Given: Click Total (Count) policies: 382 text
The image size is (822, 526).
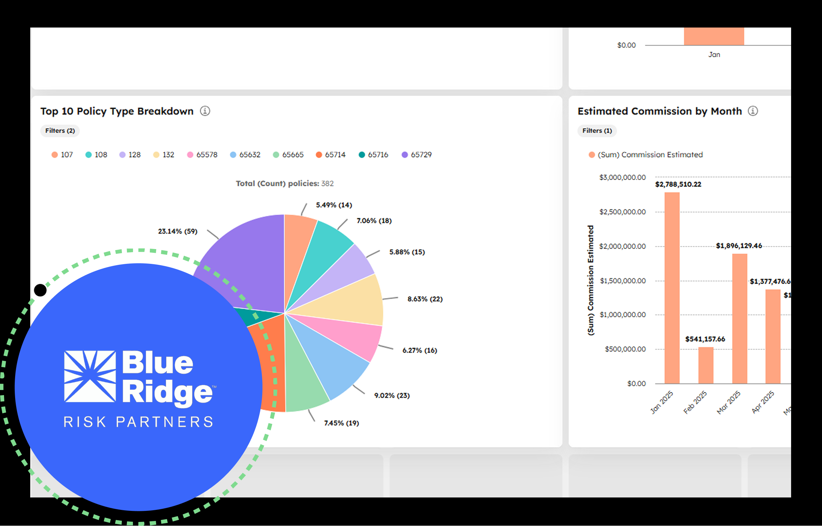Looking at the screenshot, I should [x=285, y=183].
